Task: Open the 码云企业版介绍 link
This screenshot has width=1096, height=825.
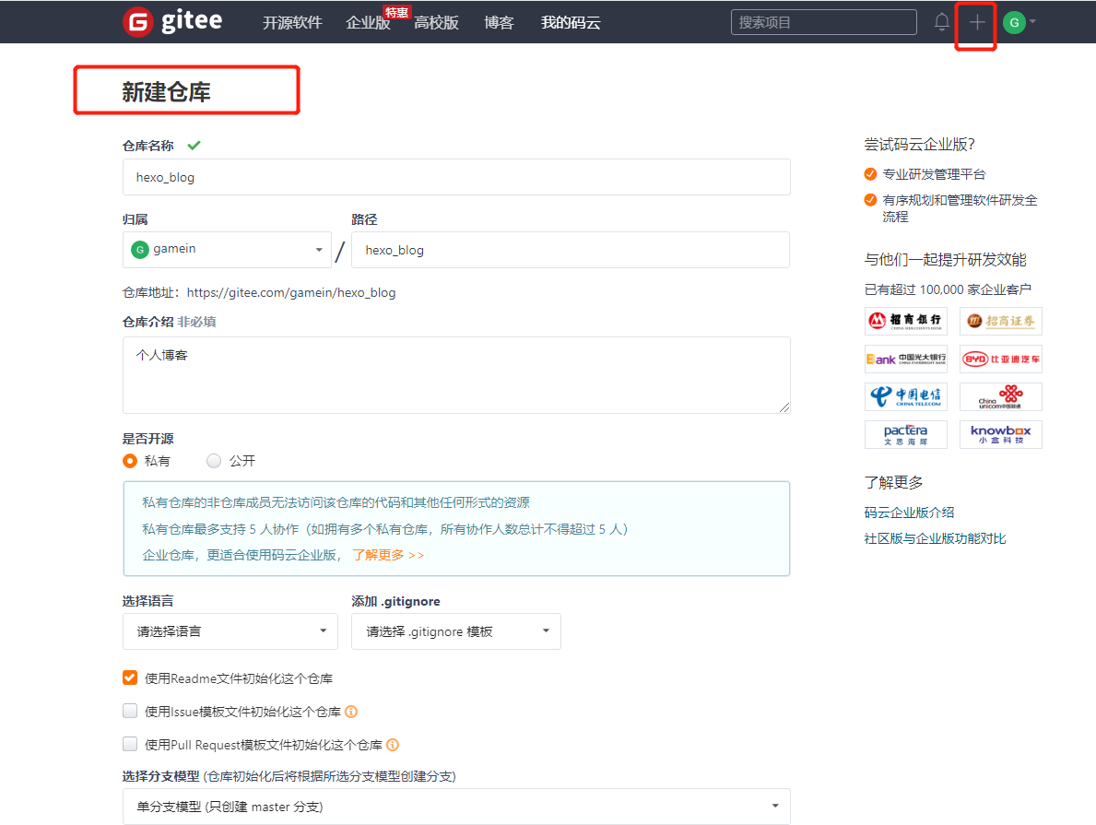Action: pos(909,513)
